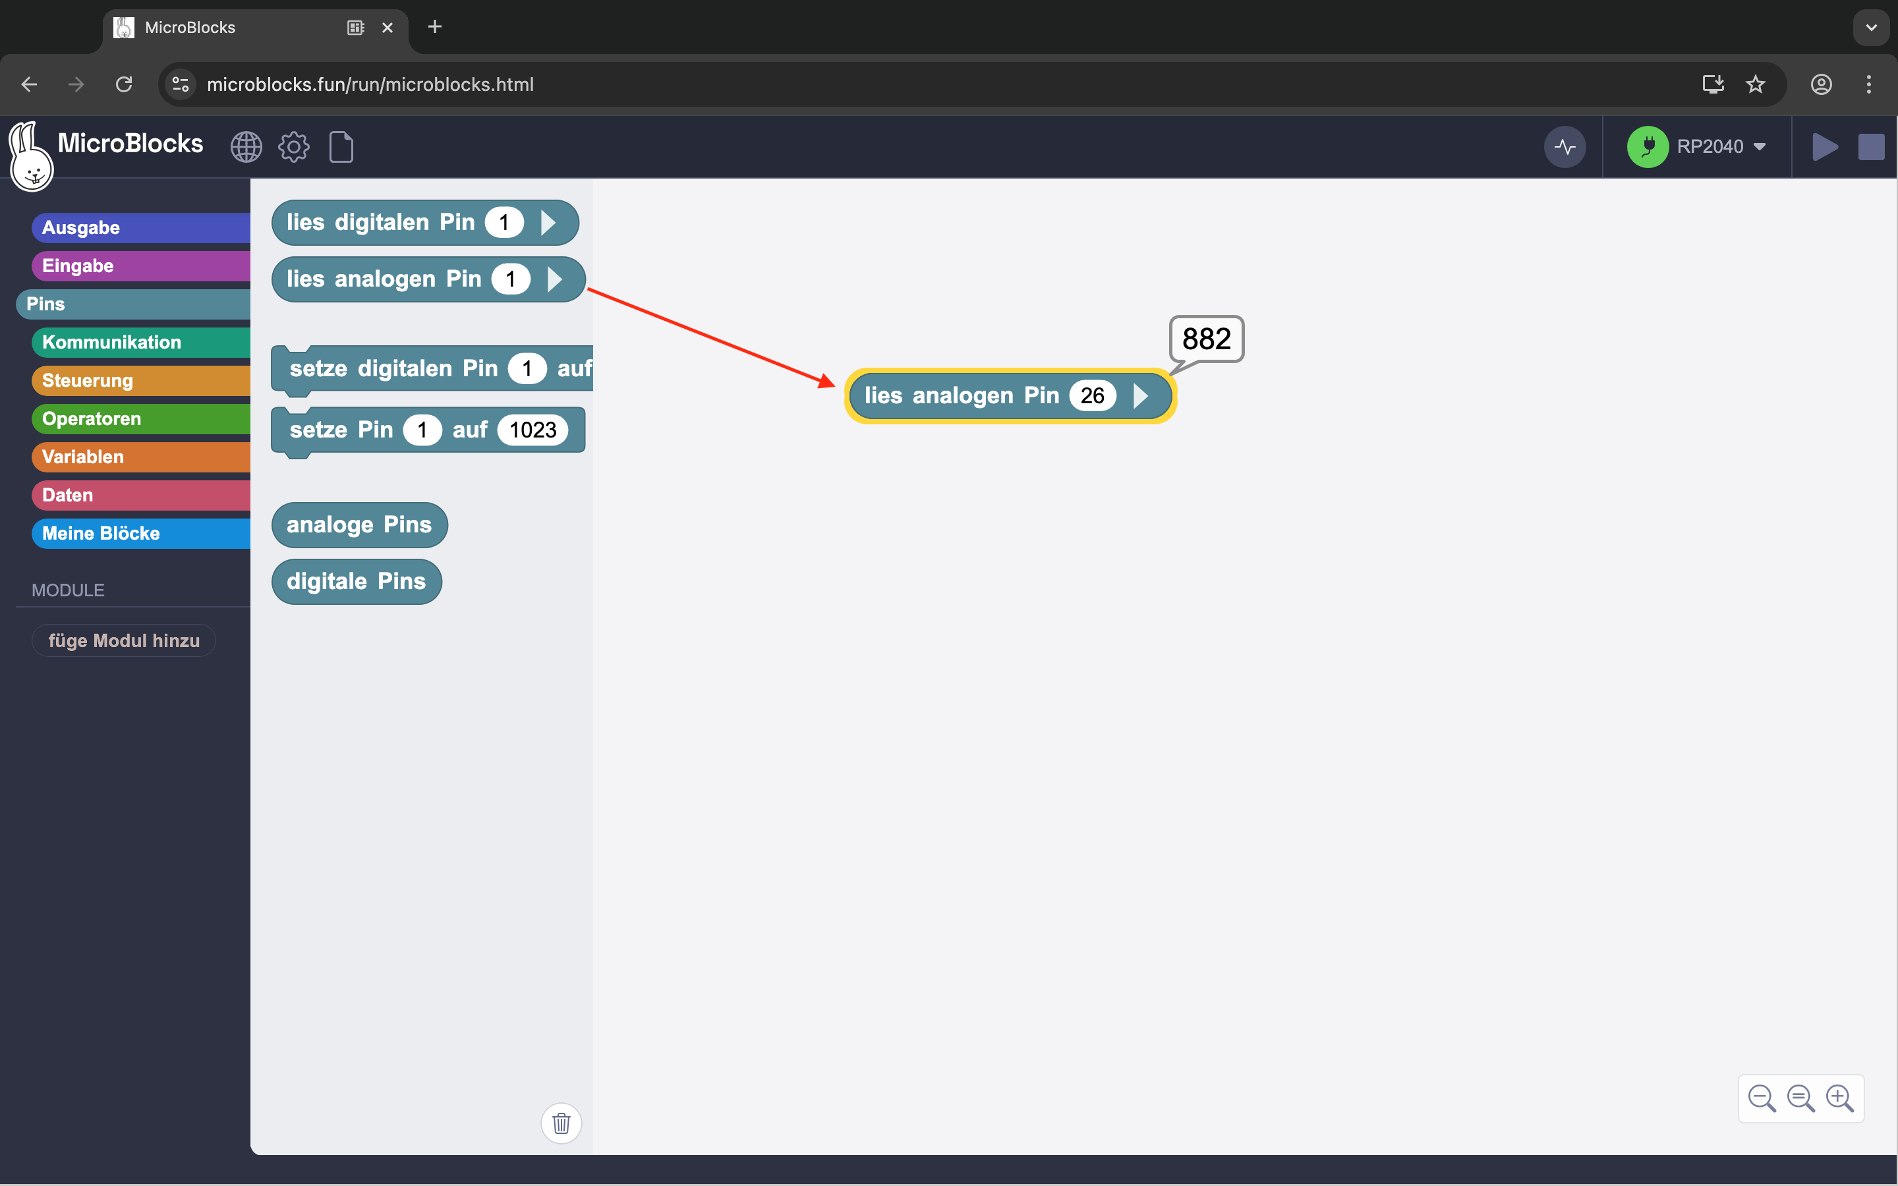Open the MicroBlocks settings gear menu

tap(293, 147)
